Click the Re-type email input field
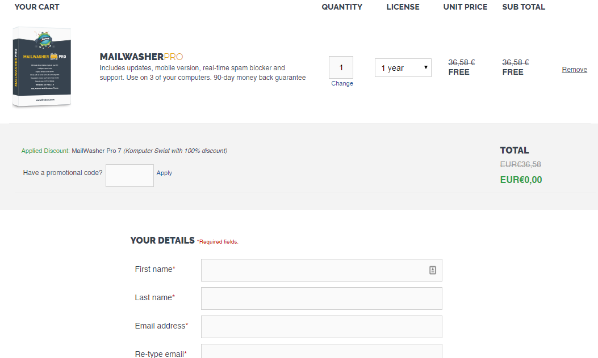 coord(321,351)
